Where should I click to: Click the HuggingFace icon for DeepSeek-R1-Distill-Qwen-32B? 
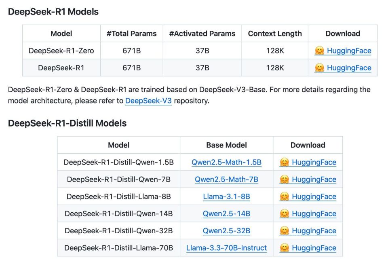[x=285, y=230]
